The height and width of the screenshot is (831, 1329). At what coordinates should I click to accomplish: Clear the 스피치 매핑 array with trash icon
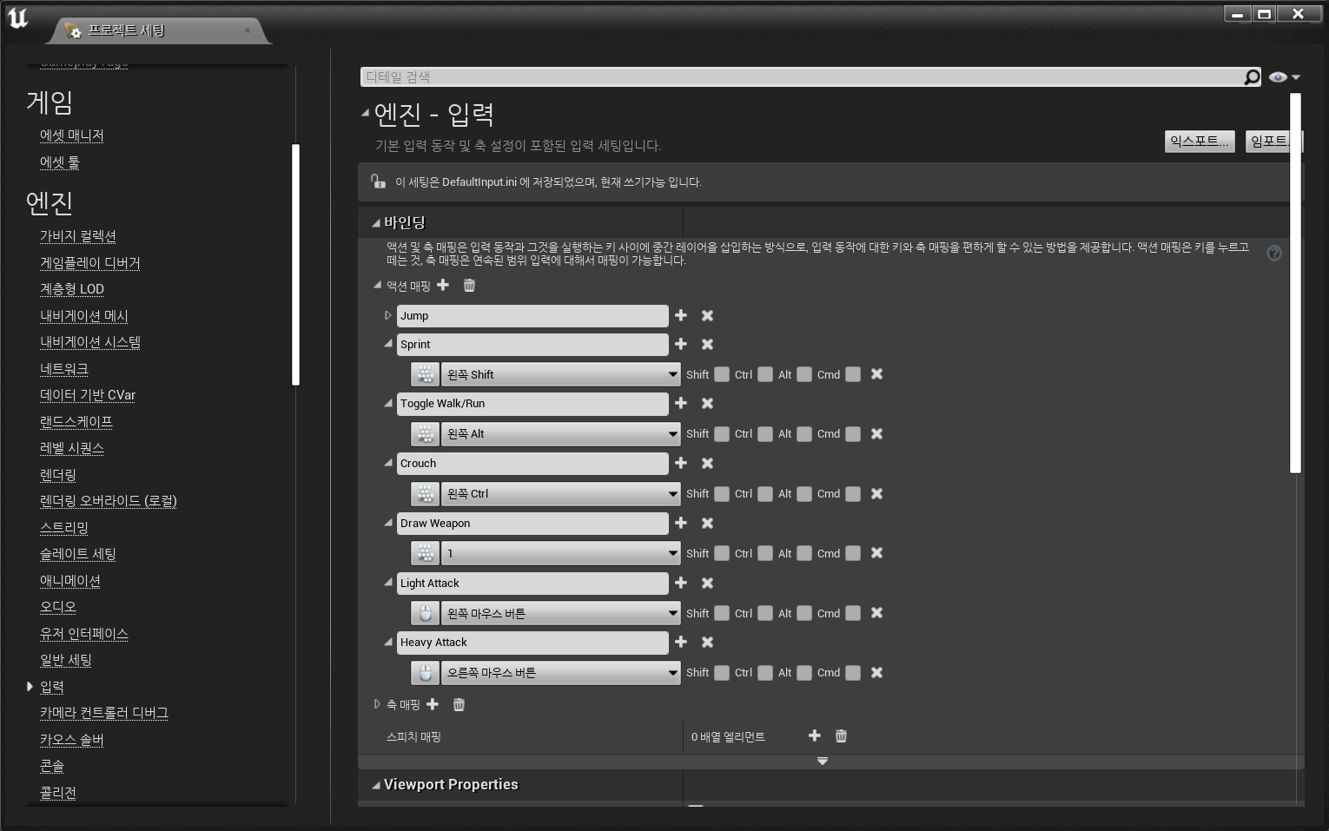[841, 735]
